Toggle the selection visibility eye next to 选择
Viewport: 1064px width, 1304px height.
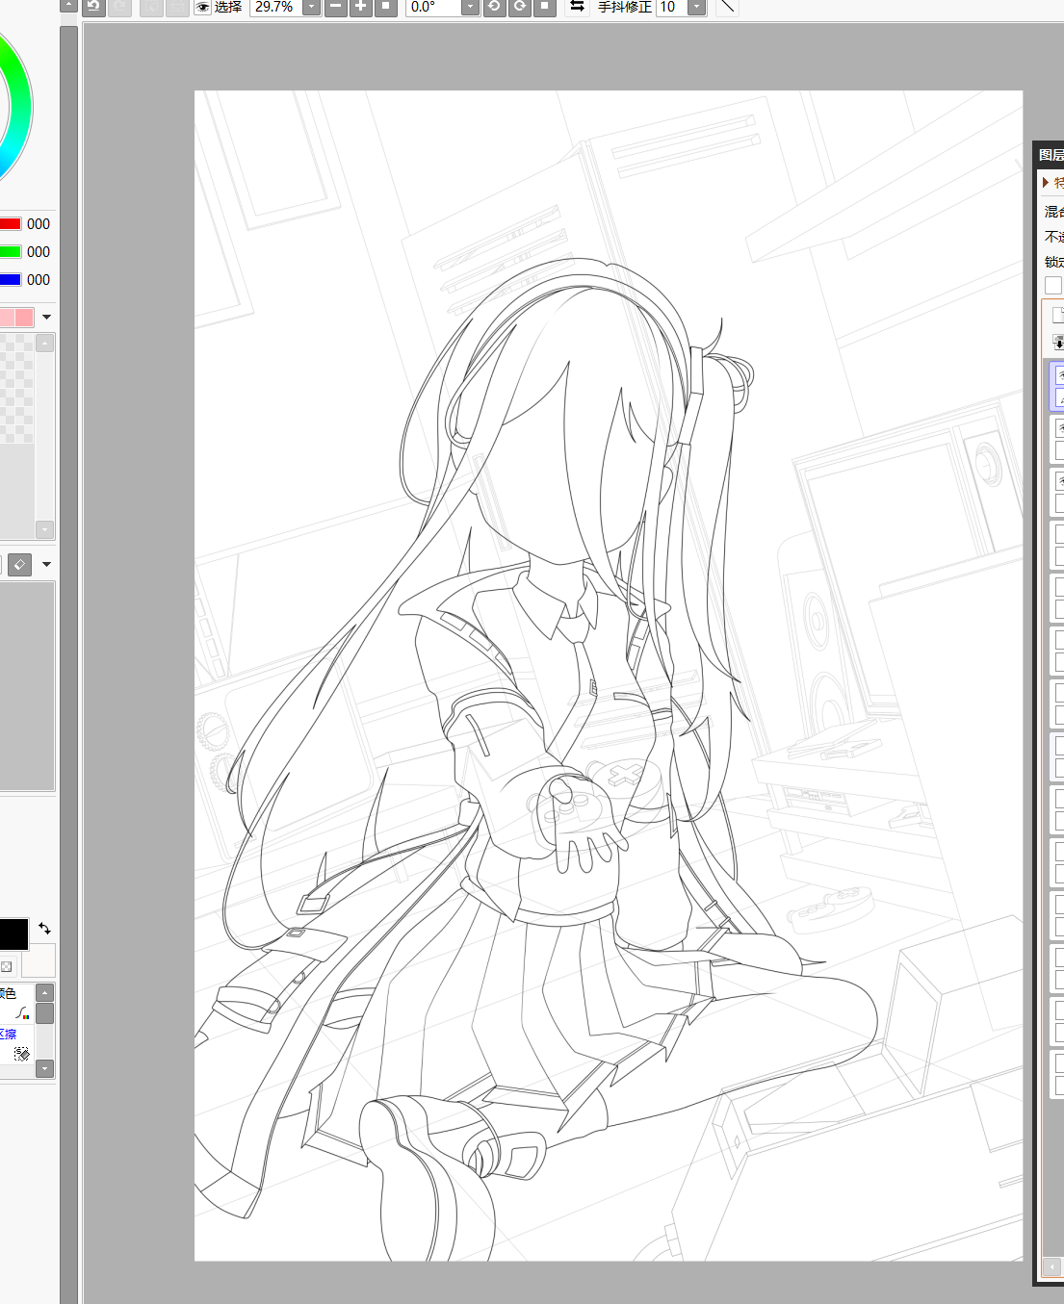(202, 7)
